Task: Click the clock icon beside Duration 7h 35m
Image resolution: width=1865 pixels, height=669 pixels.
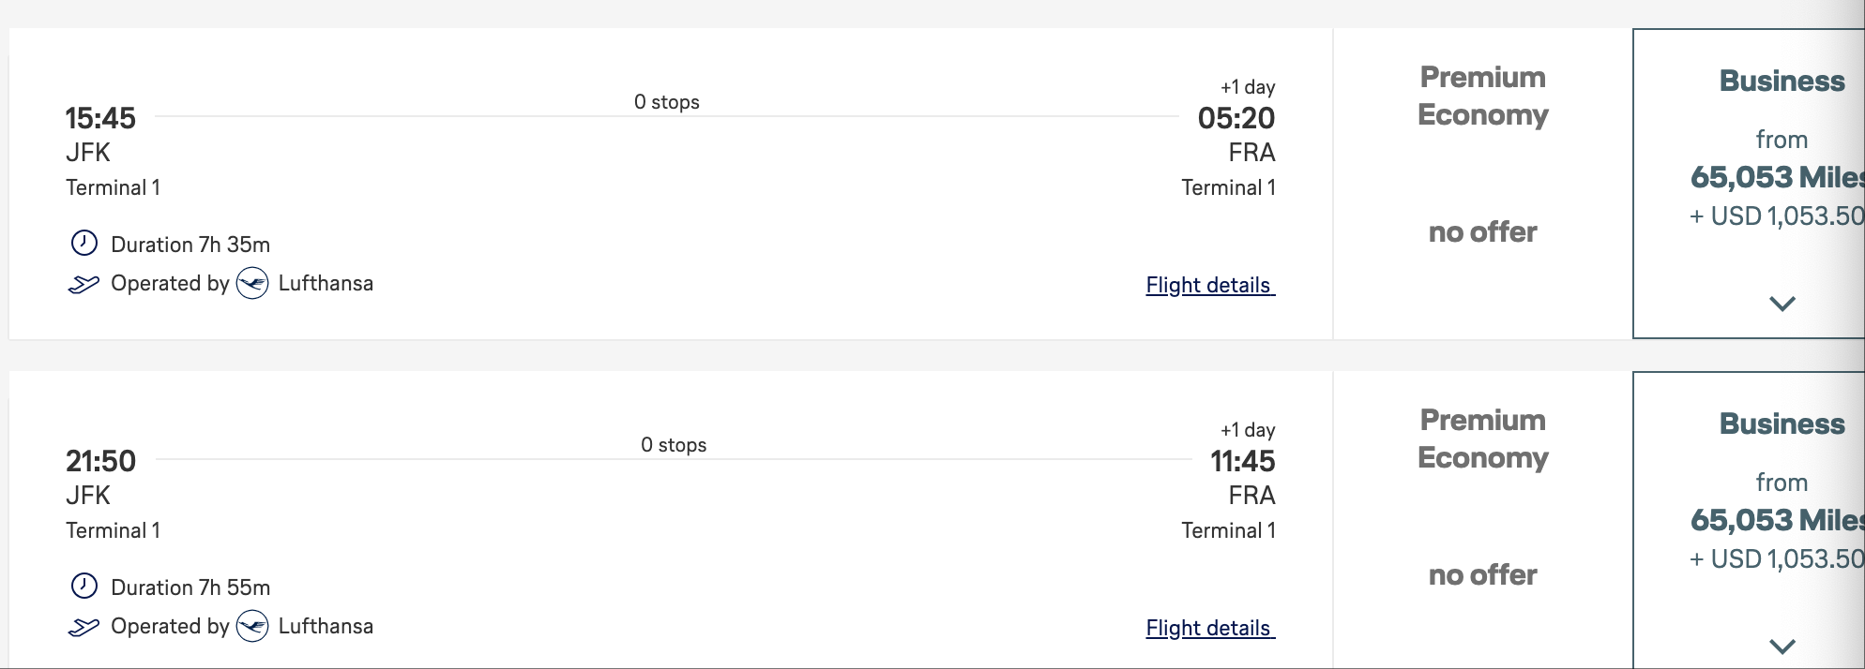Action: coord(84,244)
